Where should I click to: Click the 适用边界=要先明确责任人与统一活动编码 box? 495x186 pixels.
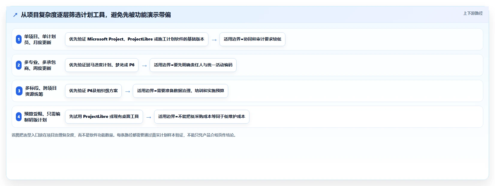pos(193,65)
